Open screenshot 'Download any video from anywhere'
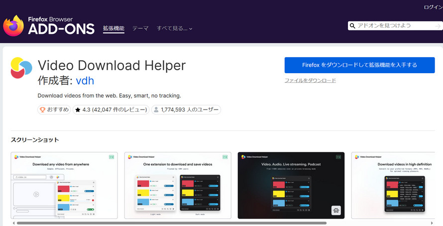Screen dimensions: 443x226 click(x=64, y=185)
